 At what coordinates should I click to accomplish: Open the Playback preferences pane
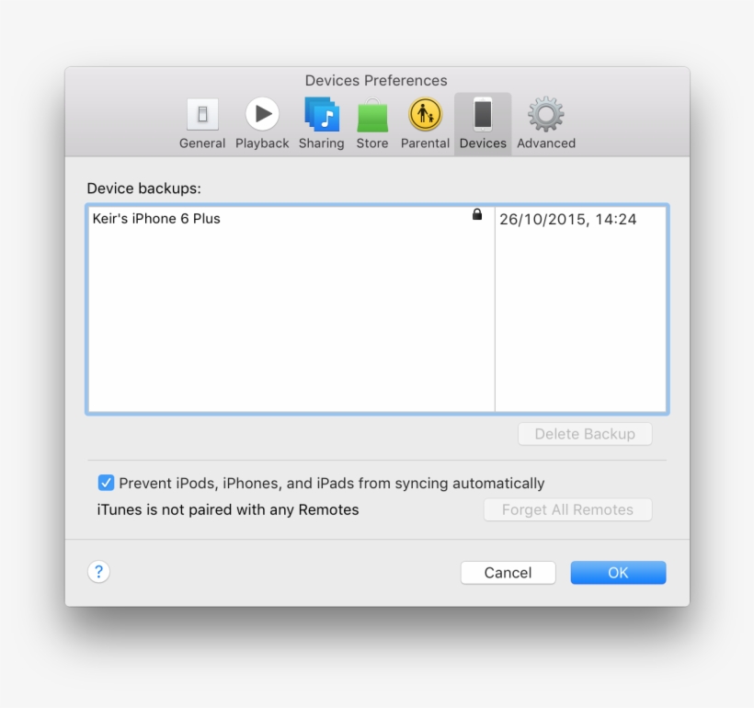coord(262,123)
